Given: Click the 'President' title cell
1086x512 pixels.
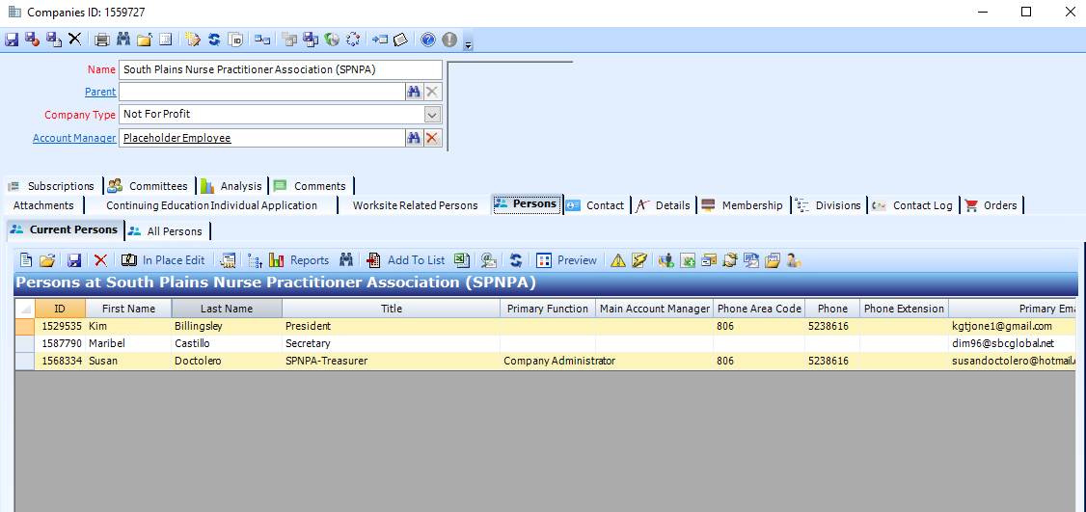Looking at the screenshot, I should [391, 326].
